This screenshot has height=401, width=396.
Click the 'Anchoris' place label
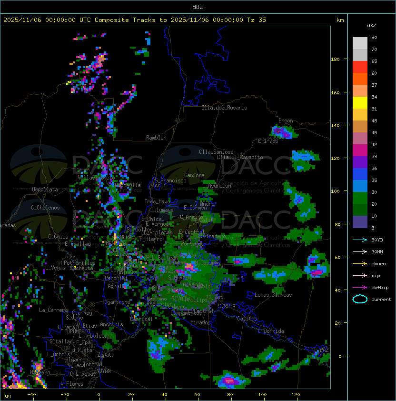tap(111, 324)
